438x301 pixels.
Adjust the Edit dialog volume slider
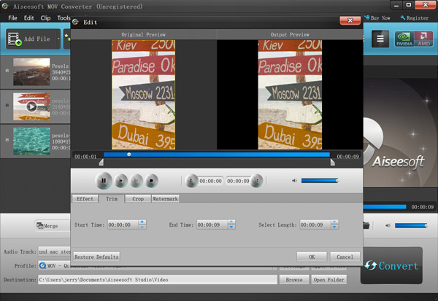click(320, 181)
